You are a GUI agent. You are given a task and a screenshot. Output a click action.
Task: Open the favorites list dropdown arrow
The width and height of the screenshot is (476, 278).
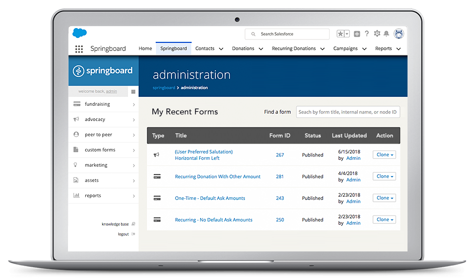tap(347, 34)
